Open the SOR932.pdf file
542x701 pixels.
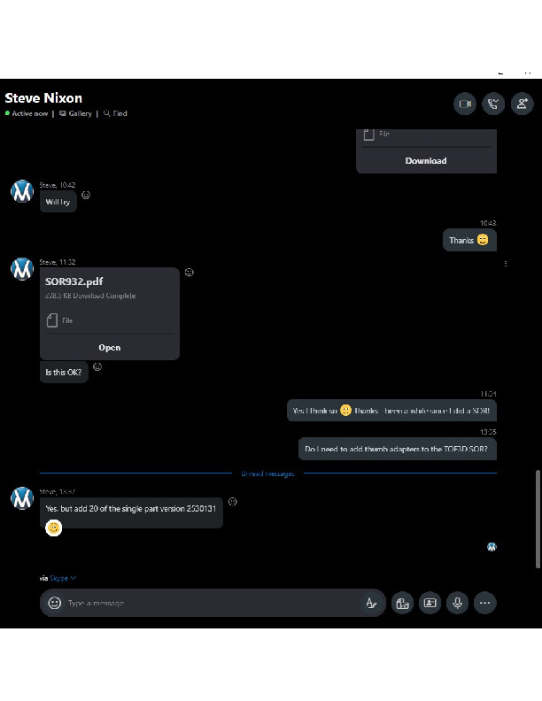coord(110,347)
